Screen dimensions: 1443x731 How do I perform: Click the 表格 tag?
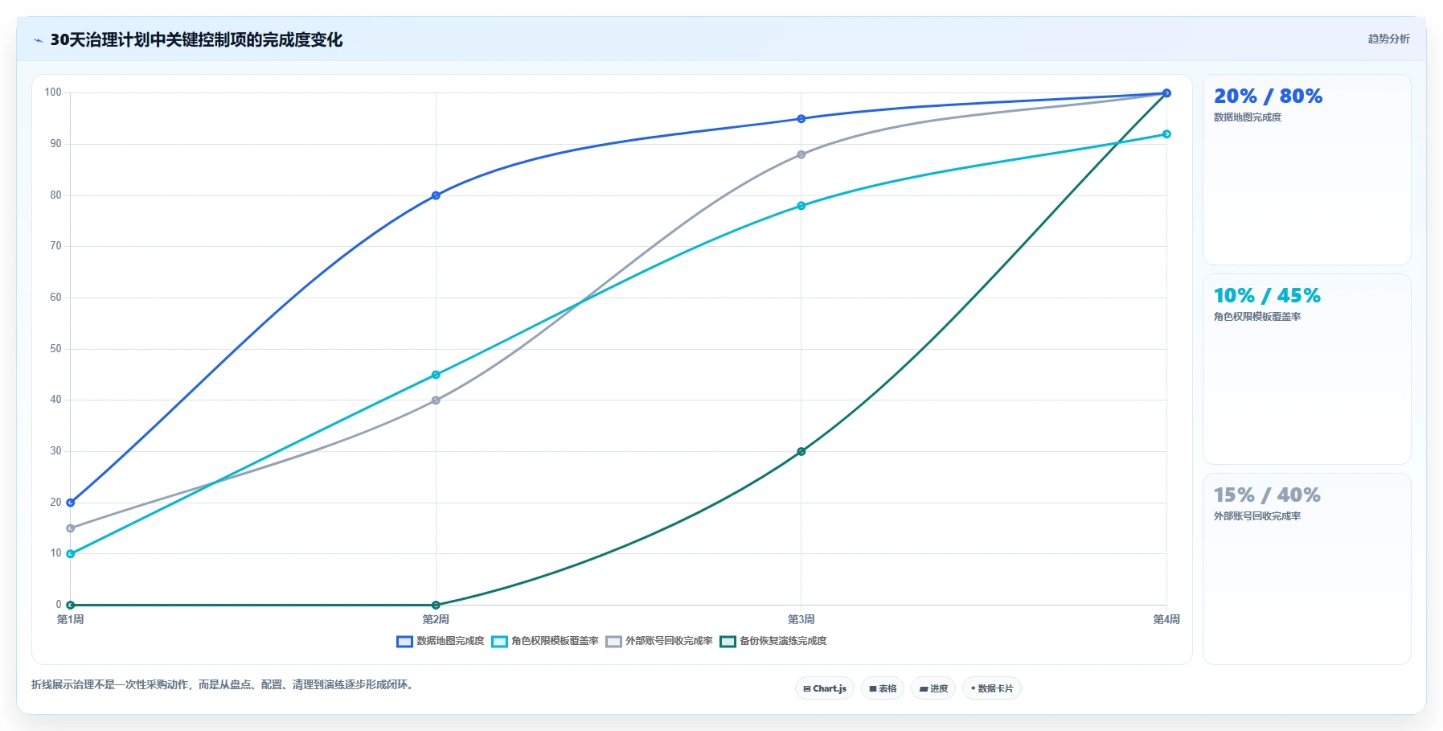point(883,688)
